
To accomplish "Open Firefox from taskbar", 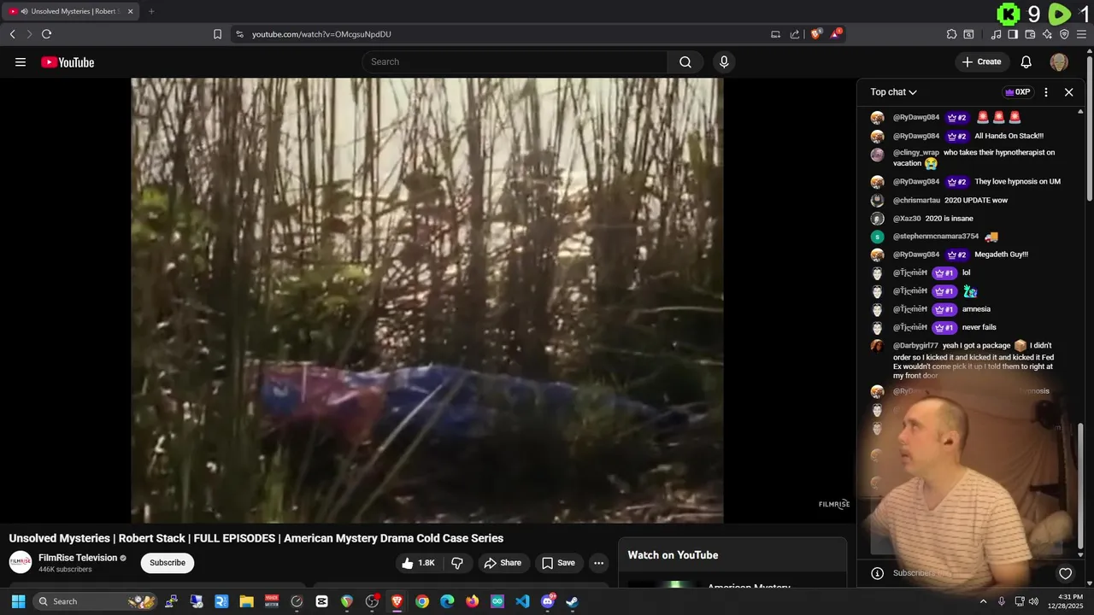I will (472, 601).
